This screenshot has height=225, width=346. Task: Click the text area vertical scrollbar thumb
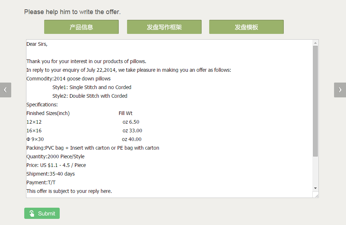click(x=315, y=101)
